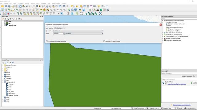The width and height of the screenshot is (197, 110).
Task: Click the Open Project folder icon
Action: coord(2,6)
